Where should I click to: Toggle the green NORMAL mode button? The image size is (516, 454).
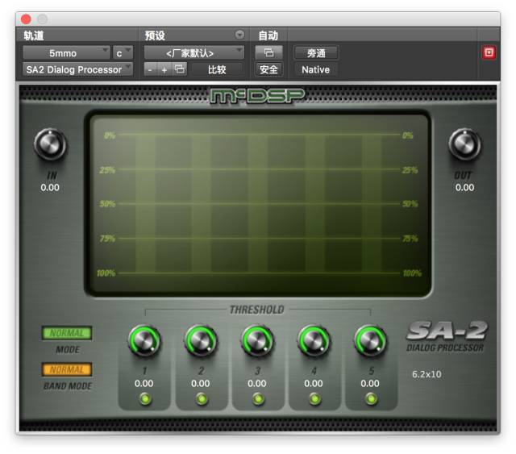tap(67, 333)
